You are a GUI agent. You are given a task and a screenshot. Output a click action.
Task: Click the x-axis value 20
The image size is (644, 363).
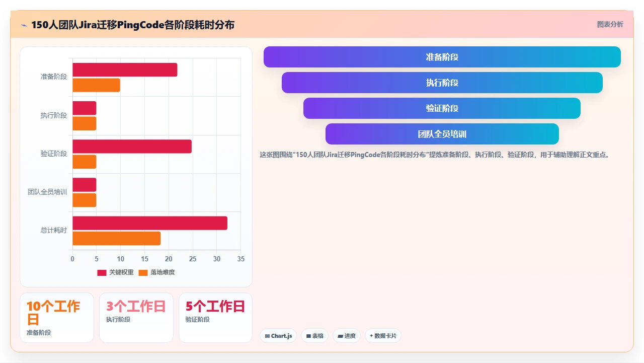click(169, 259)
